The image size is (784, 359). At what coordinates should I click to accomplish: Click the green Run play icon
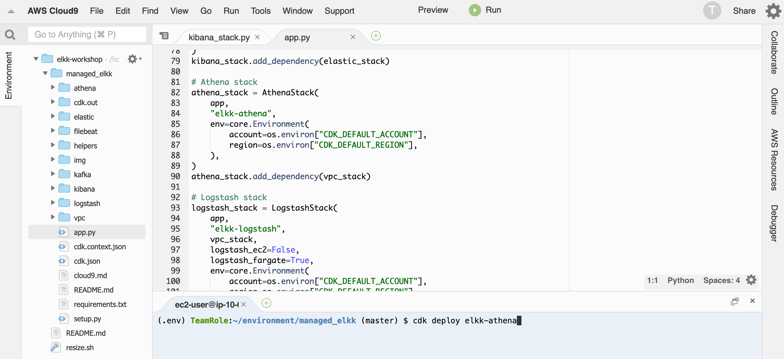(x=475, y=10)
